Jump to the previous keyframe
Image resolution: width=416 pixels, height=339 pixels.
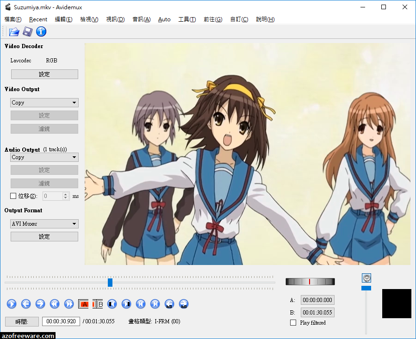click(x=55, y=304)
